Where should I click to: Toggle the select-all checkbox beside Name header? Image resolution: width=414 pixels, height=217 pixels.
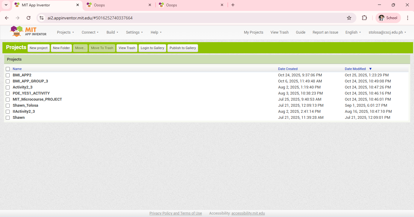(8, 69)
